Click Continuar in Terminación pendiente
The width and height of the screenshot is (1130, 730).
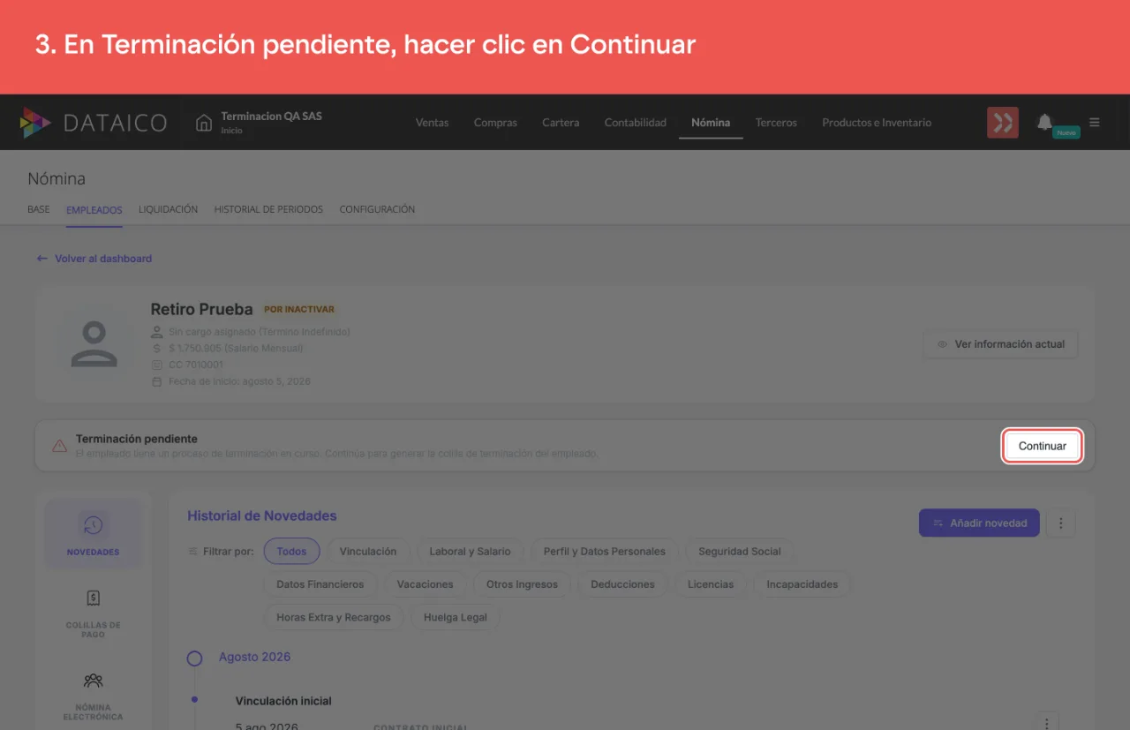click(1043, 446)
